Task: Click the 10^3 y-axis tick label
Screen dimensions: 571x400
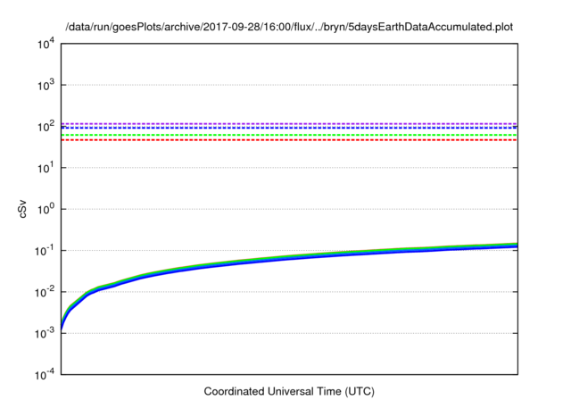Action: 46,85
